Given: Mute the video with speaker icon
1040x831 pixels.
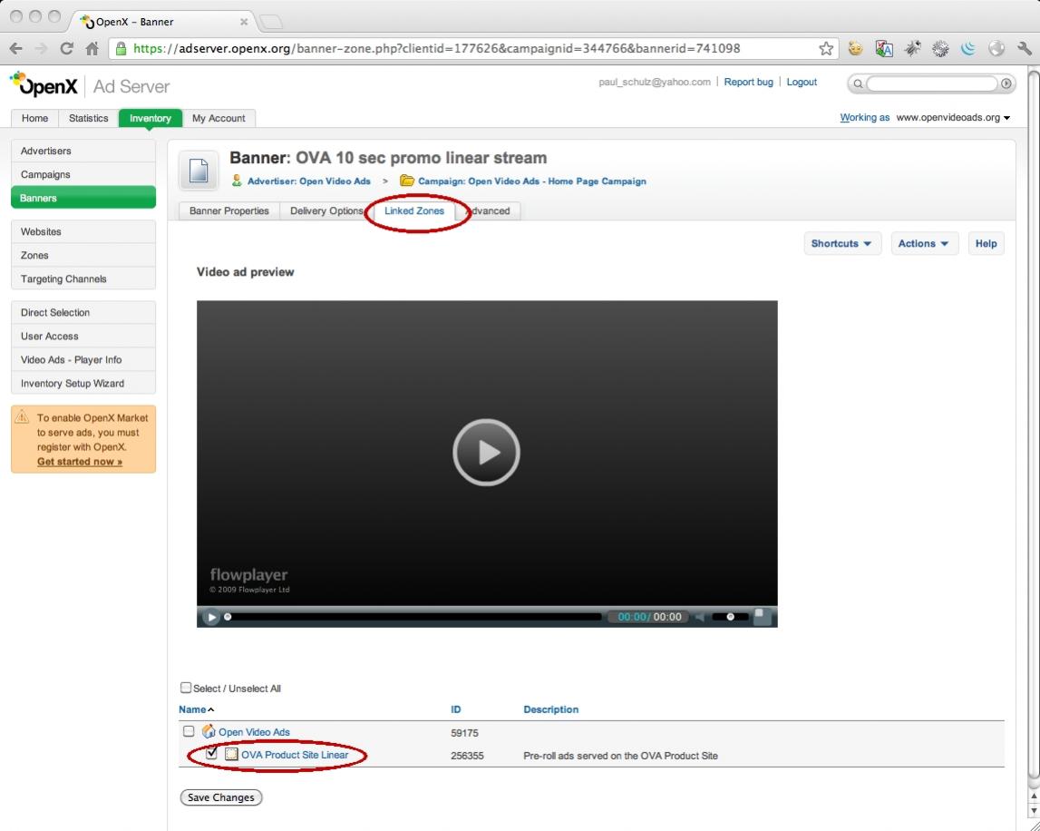Looking at the screenshot, I should point(699,617).
